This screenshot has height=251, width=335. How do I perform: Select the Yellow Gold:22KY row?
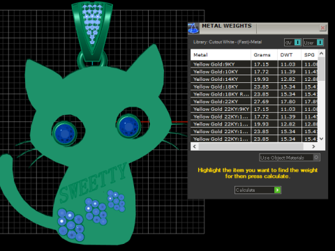(254, 102)
